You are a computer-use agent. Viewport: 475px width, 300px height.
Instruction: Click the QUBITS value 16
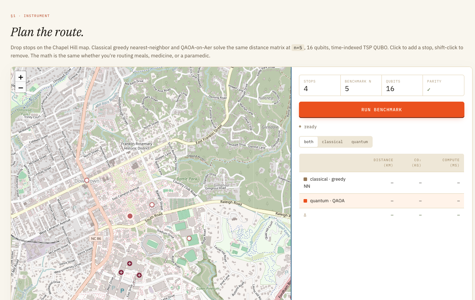pyautogui.click(x=390, y=89)
